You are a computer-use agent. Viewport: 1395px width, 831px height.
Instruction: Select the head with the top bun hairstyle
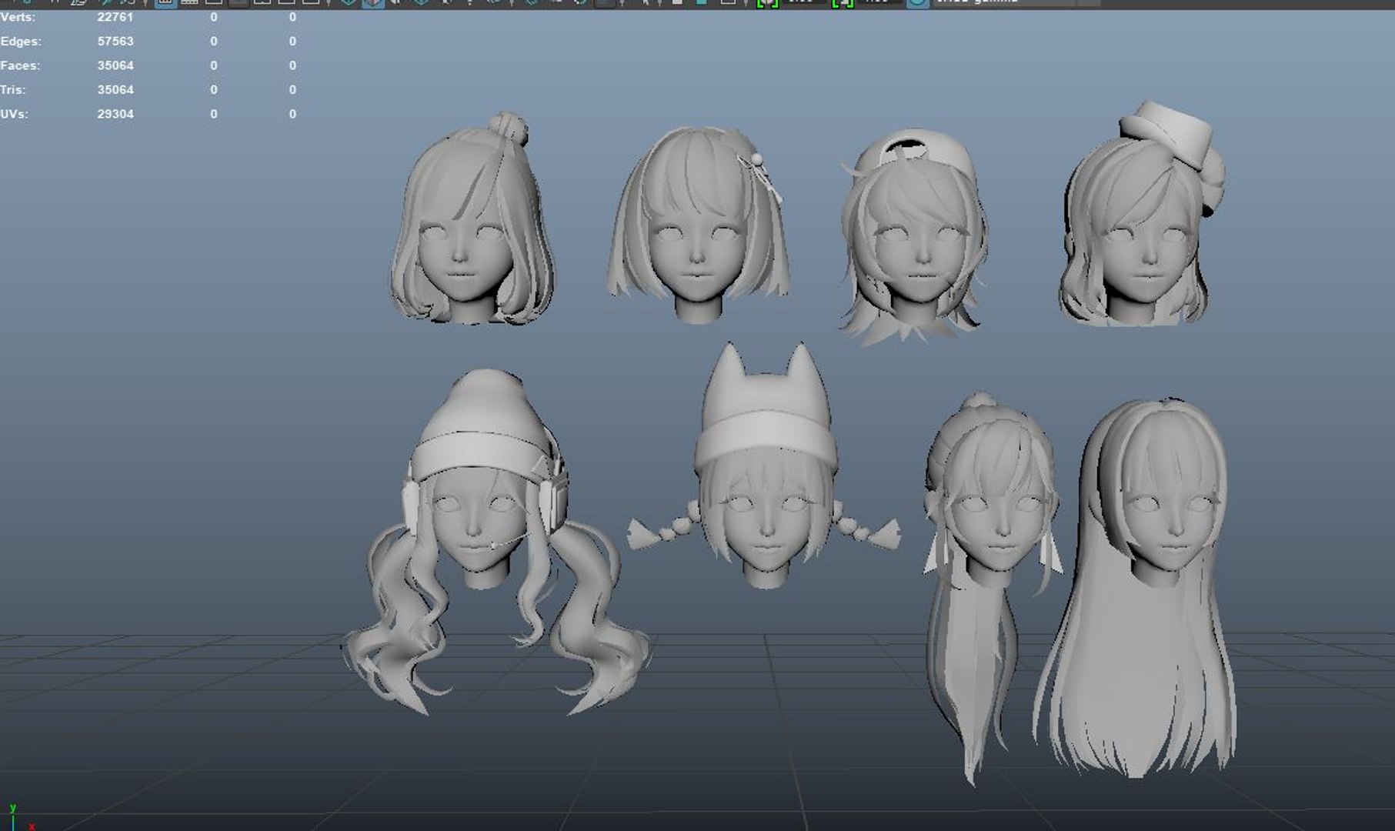point(471,219)
